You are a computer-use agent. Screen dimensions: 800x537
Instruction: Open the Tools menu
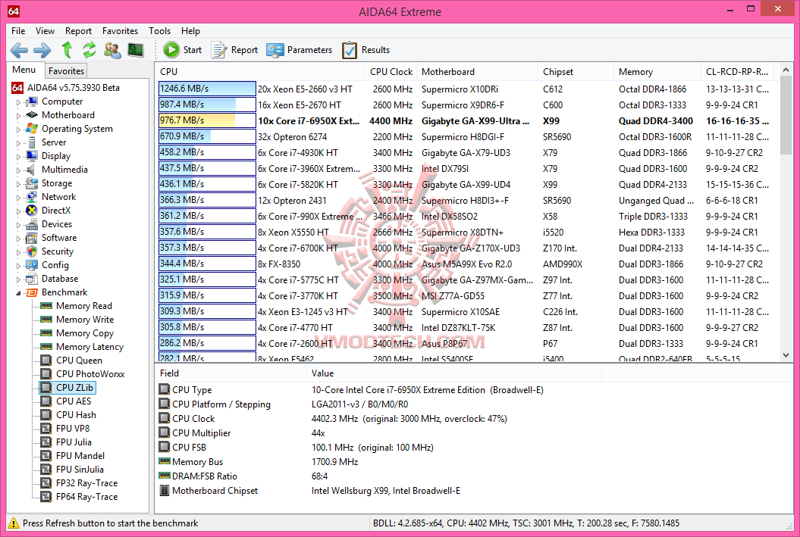[159, 31]
